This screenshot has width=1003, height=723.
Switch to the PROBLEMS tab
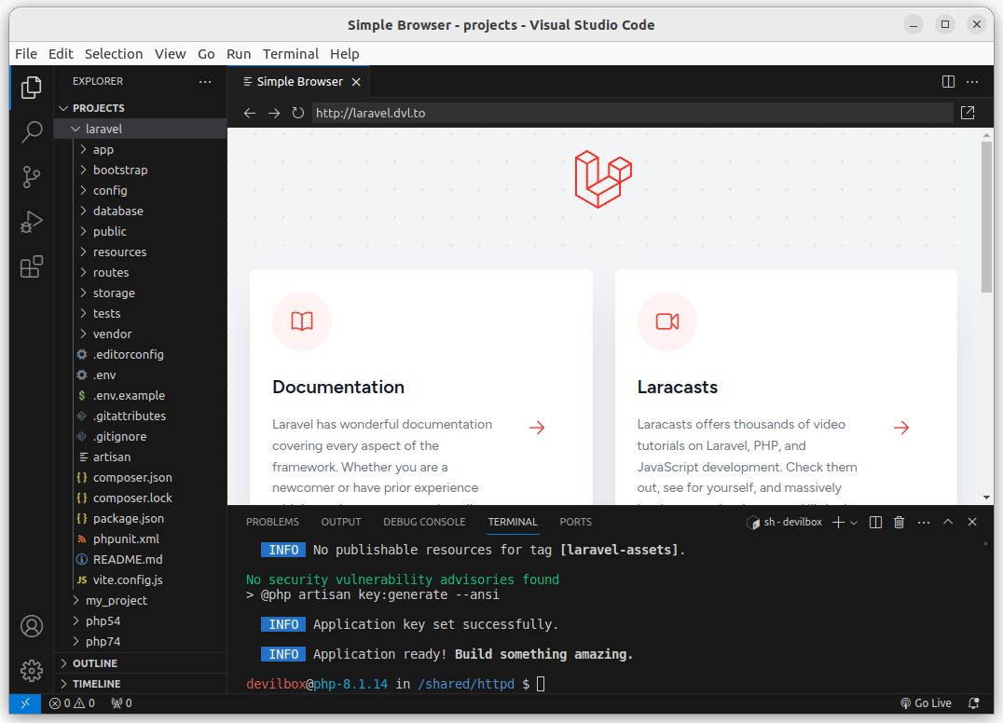pyautogui.click(x=272, y=523)
